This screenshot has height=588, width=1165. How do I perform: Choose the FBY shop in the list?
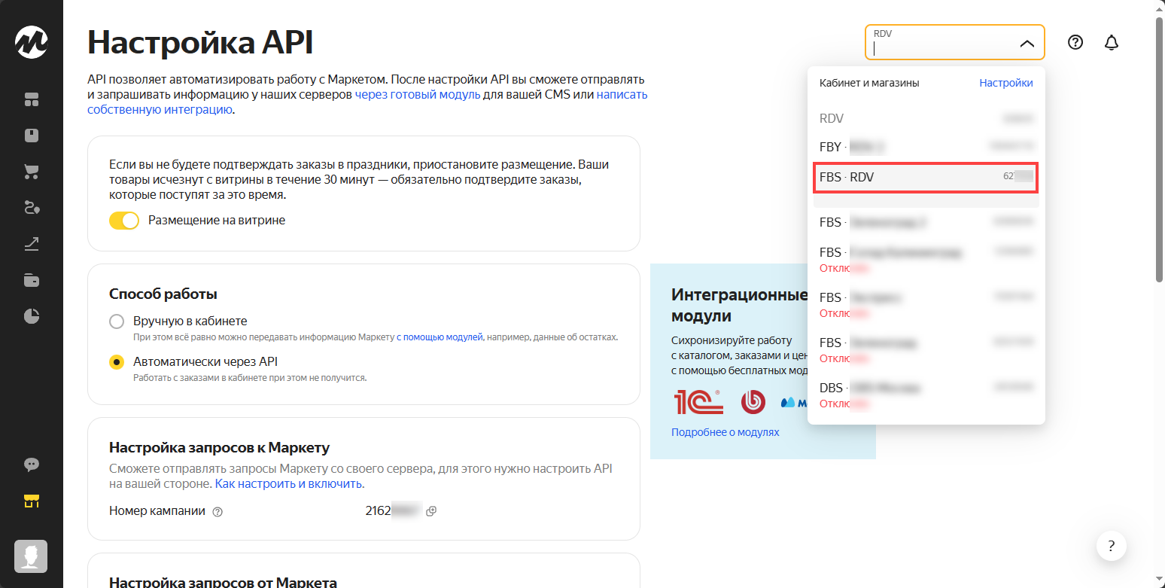(x=926, y=147)
